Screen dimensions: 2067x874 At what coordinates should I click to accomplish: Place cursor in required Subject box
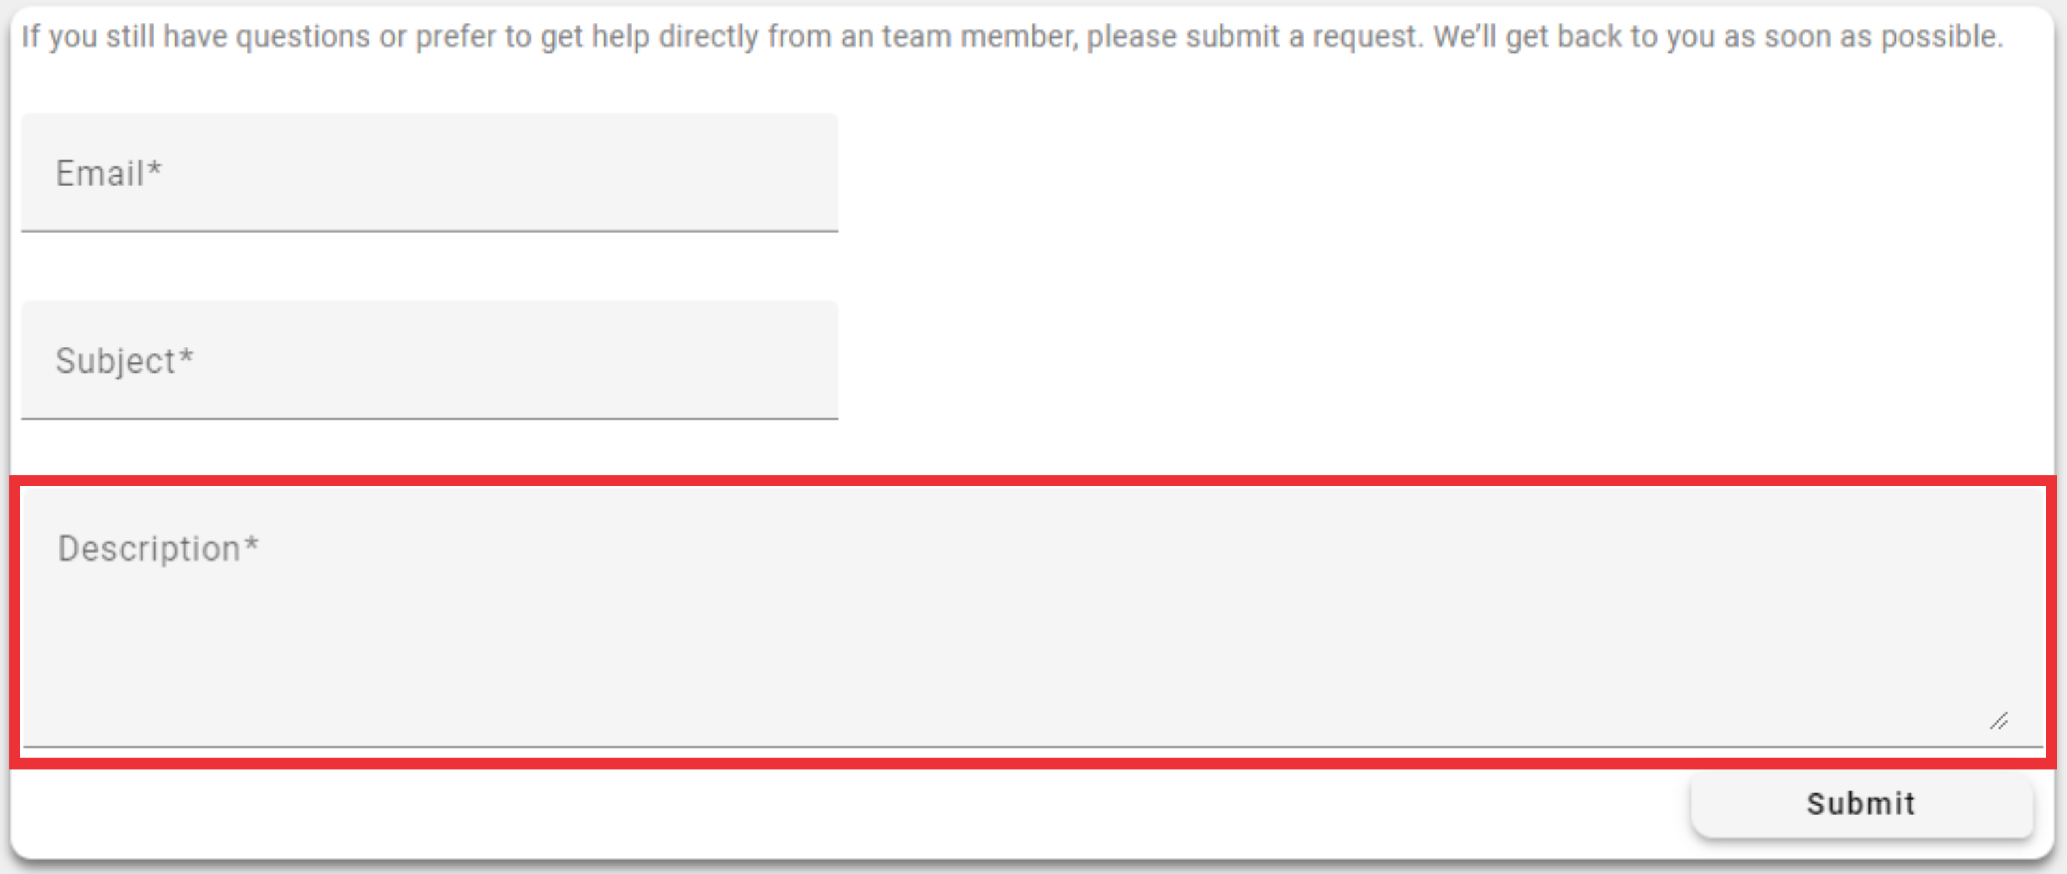coord(430,360)
